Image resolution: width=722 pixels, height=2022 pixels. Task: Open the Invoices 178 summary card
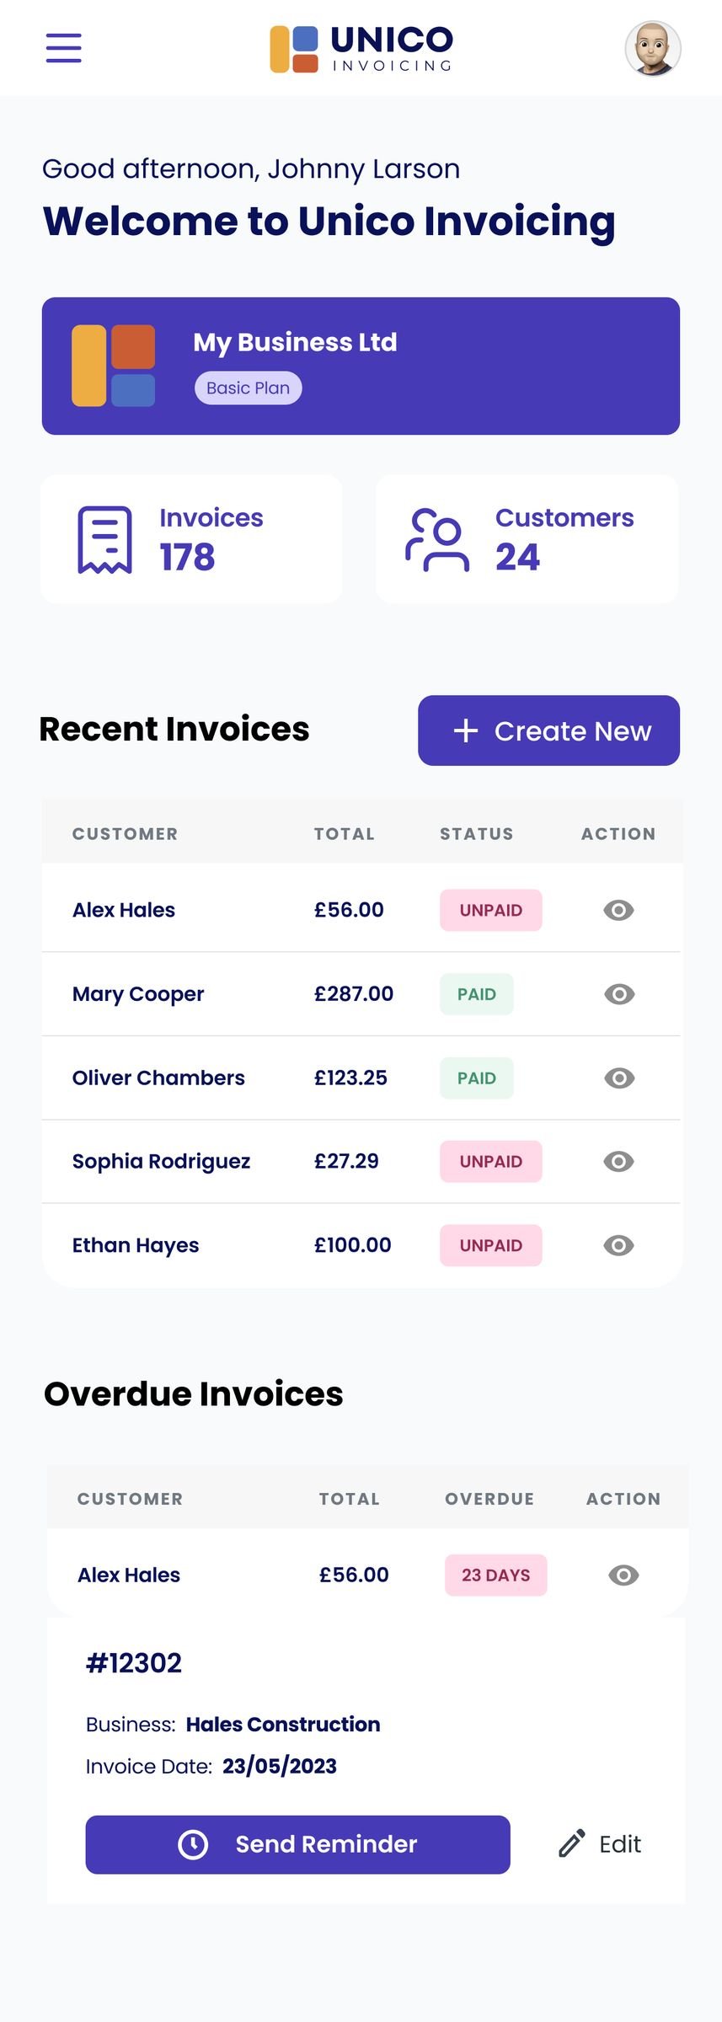pyautogui.click(x=191, y=539)
